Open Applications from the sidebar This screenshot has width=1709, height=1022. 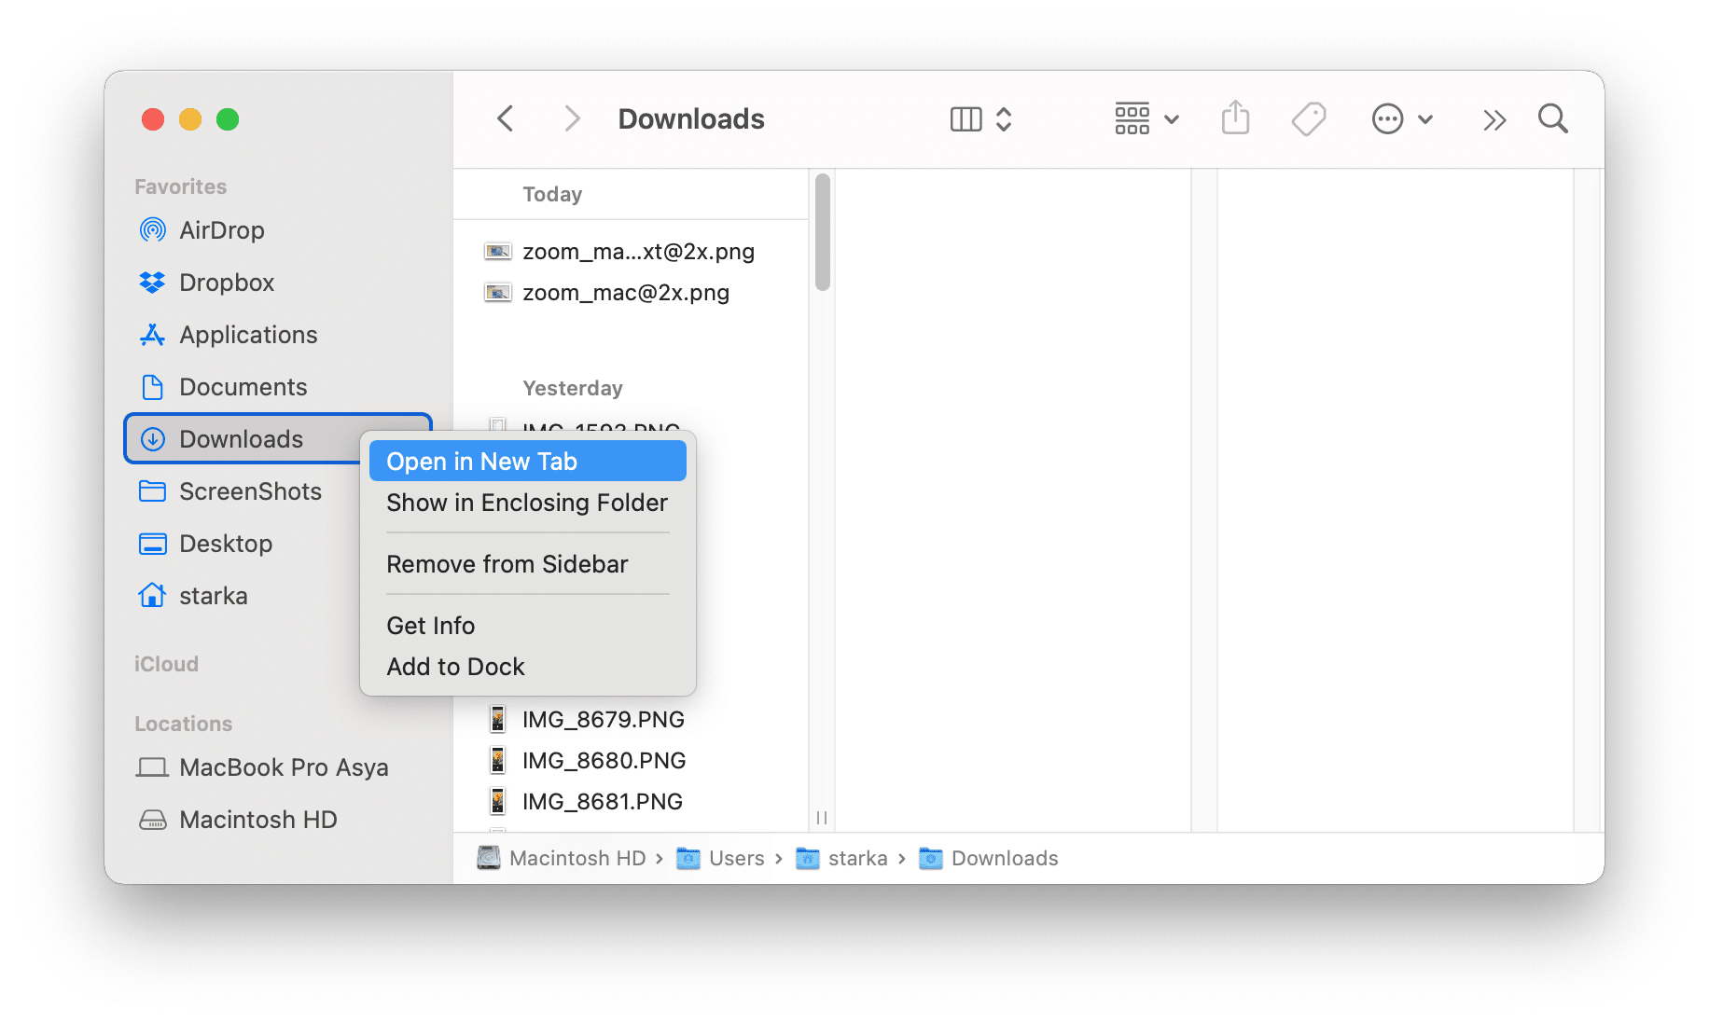(x=277, y=335)
